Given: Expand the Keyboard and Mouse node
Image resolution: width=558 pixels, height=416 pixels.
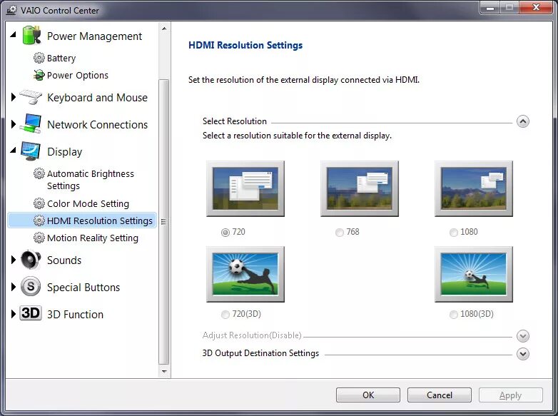Looking at the screenshot, I should coord(14,97).
